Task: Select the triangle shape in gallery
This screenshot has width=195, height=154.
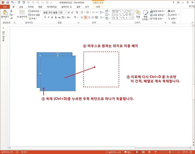Action: click(117, 15)
